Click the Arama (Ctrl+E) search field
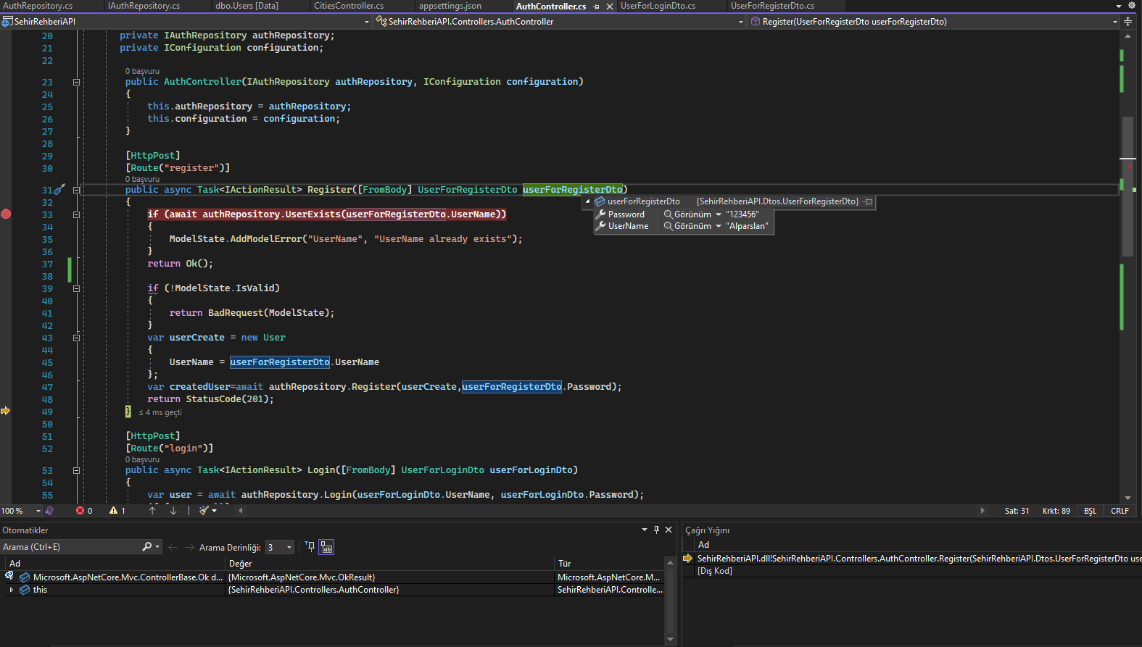Image resolution: width=1142 pixels, height=647 pixels. point(73,547)
